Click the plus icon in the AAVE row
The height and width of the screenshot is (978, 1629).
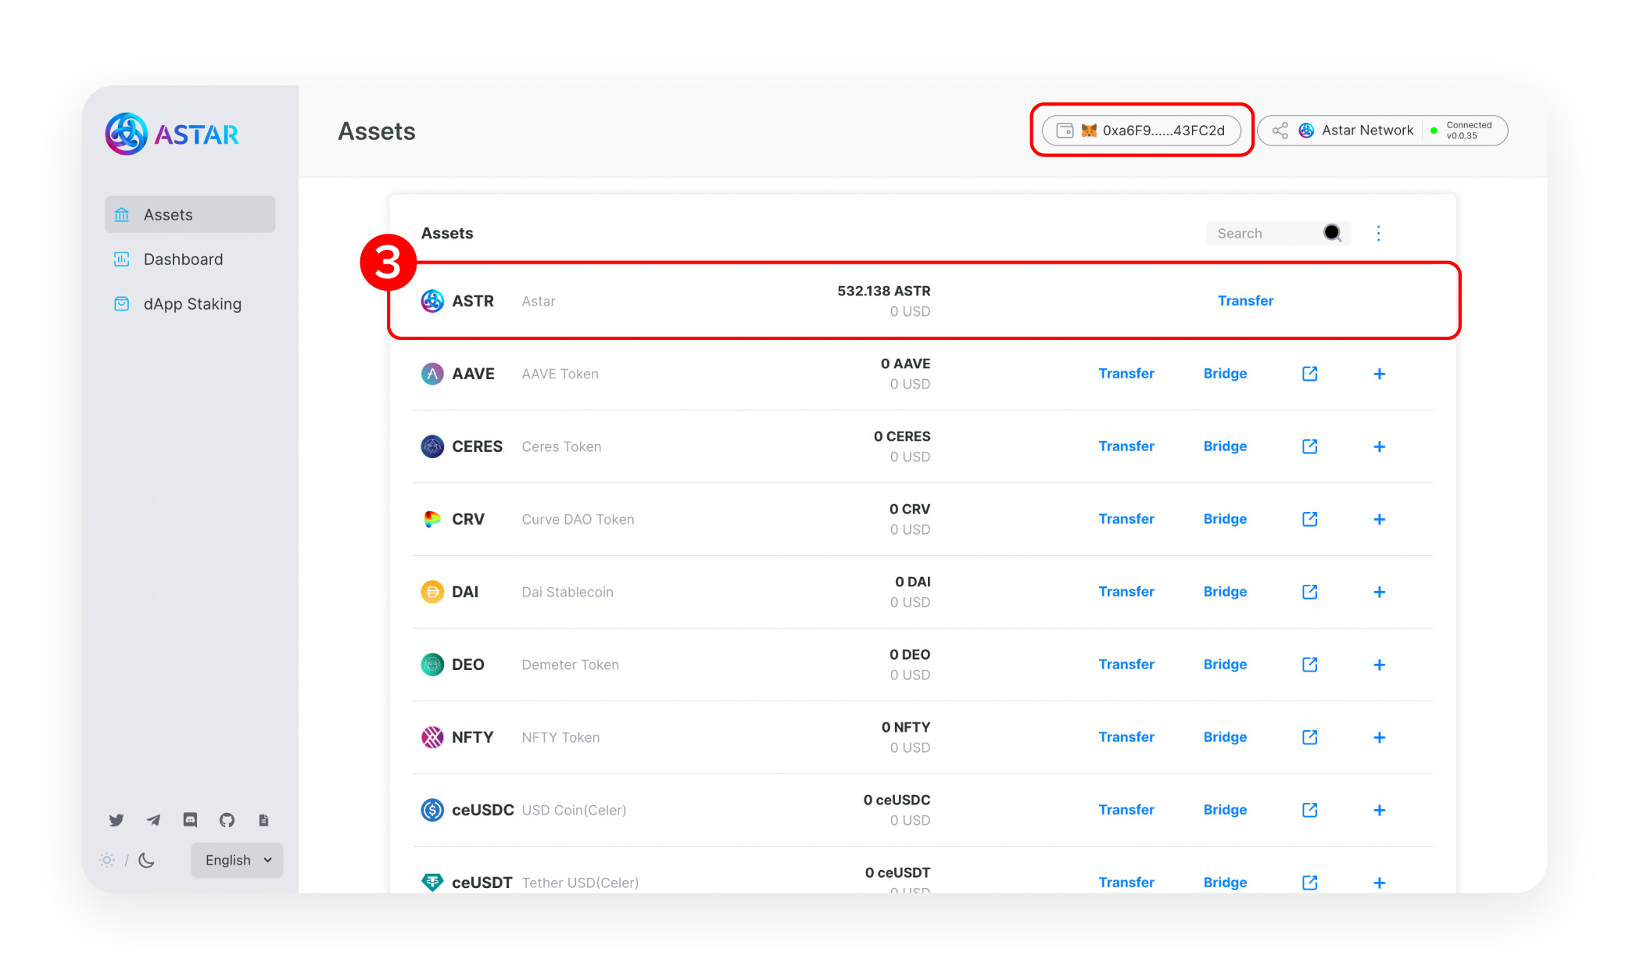pyautogui.click(x=1380, y=374)
